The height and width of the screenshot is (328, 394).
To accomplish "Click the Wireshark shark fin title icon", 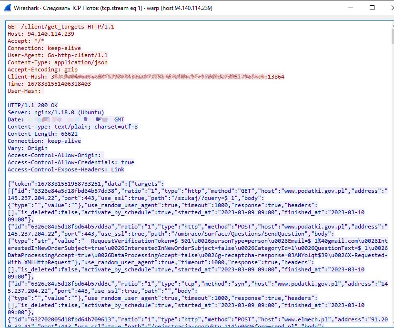I will coord(8,8).
